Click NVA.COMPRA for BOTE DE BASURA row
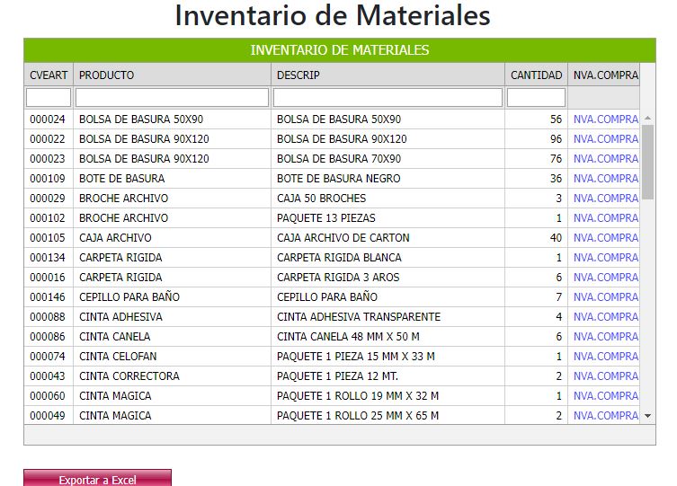This screenshot has height=486, width=677. pyautogui.click(x=605, y=179)
